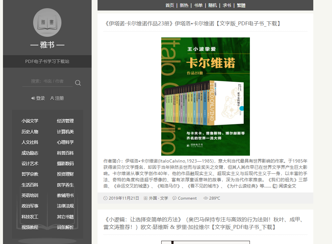Click the 注册 register link

pyautogui.click(x=57, y=98)
